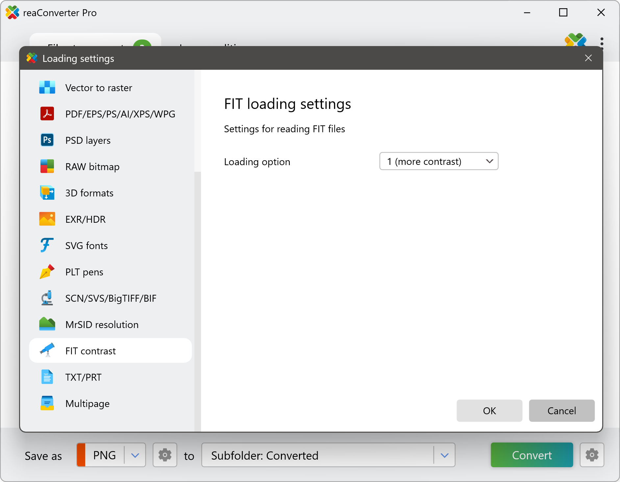Open saving settings gear next to PNG
The image size is (620, 482).
(165, 455)
